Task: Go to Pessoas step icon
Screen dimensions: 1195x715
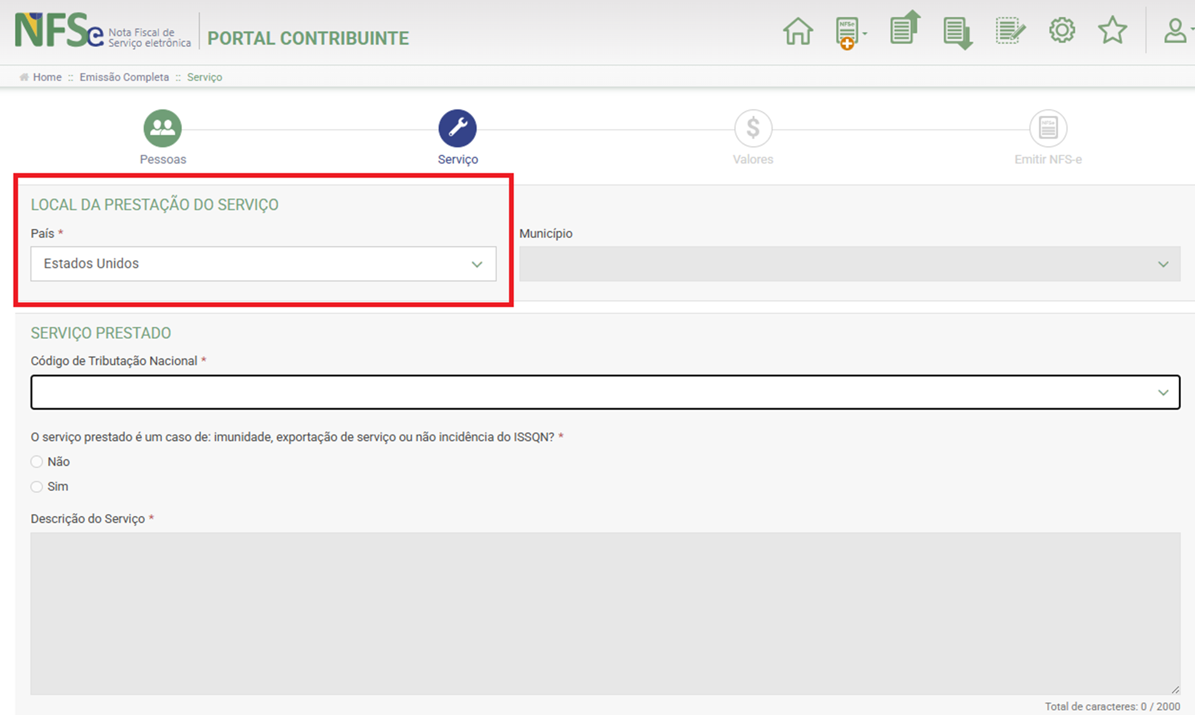Action: pyautogui.click(x=163, y=128)
